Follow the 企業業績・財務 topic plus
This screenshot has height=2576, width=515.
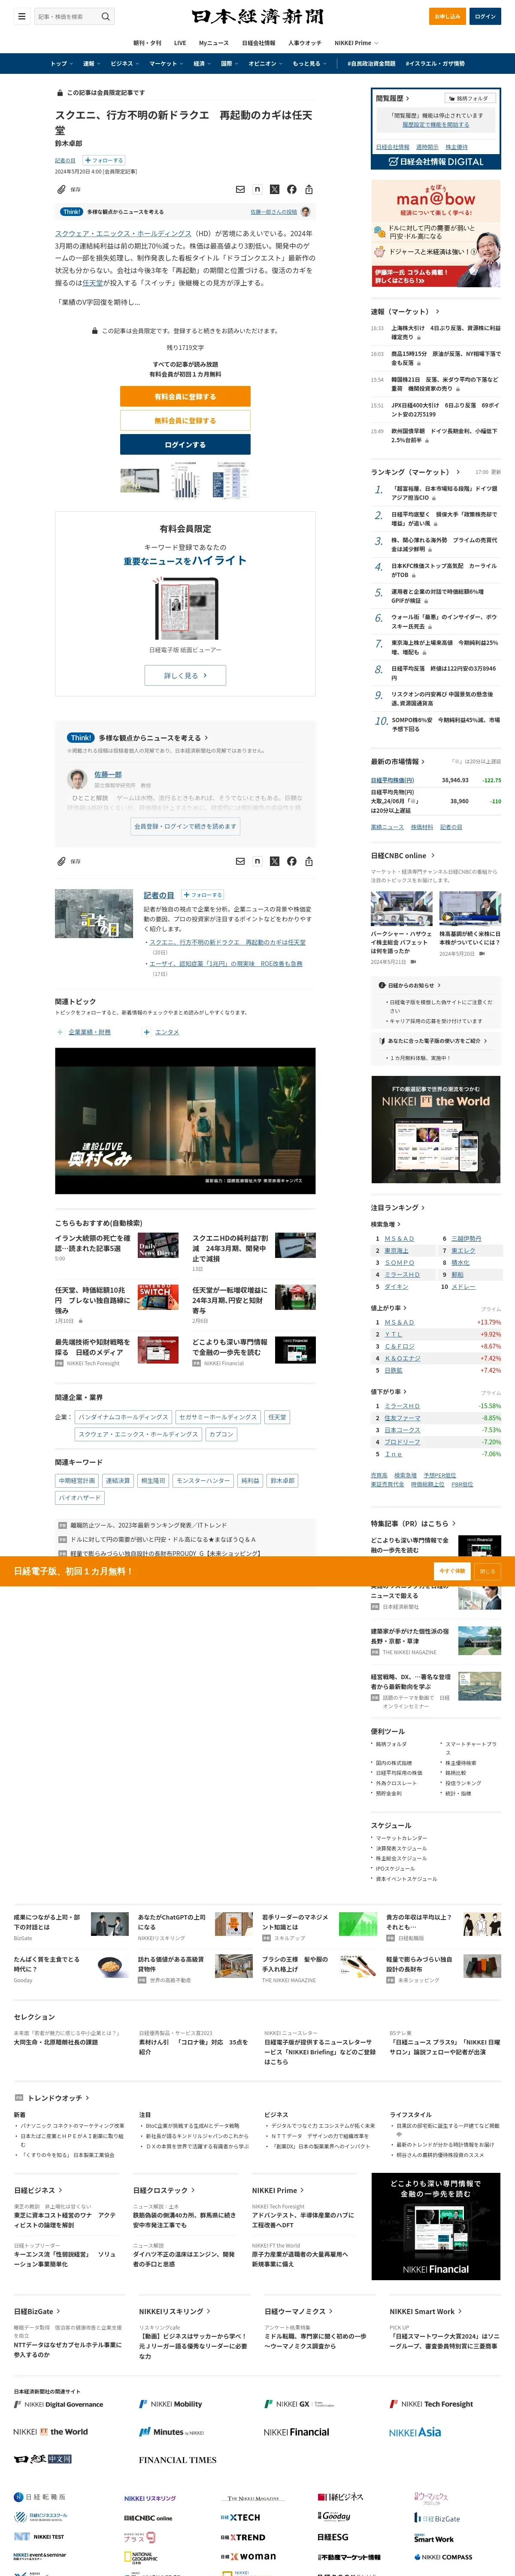coord(60,1032)
